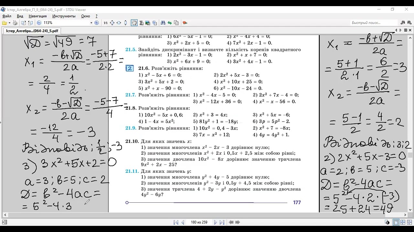Viewport: 414px width, 232px height.
Task: Focus the Быстрый поиск search field
Action: tap(374, 23)
